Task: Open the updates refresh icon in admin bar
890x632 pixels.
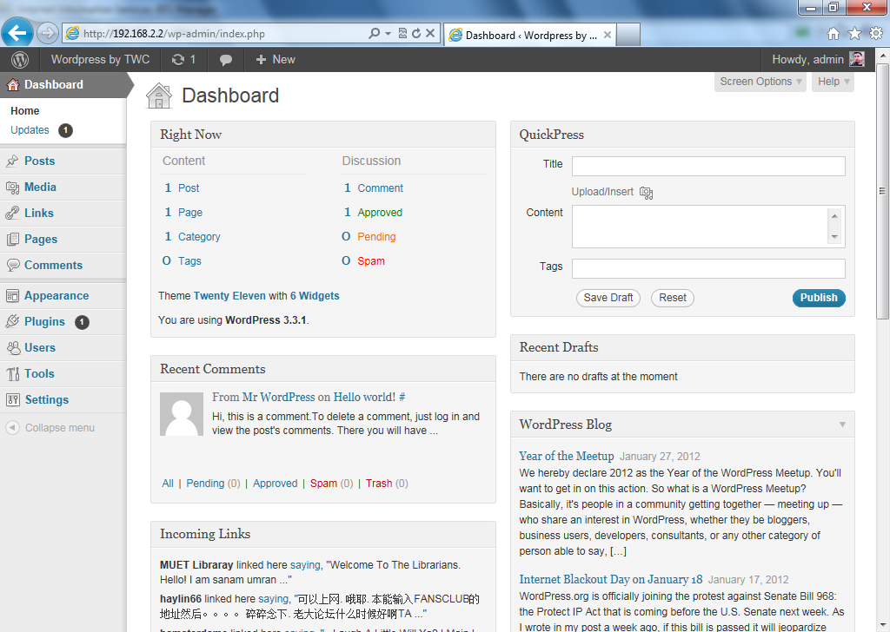Action: [x=178, y=60]
